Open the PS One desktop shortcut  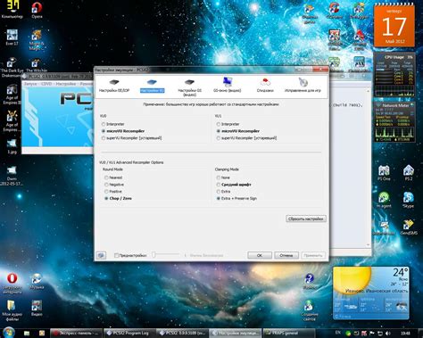click(384, 173)
